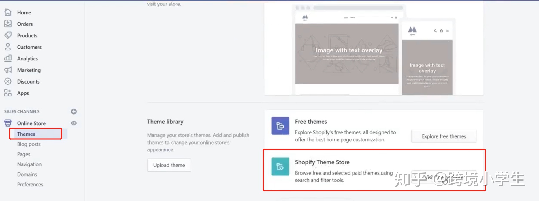Click the Online Store storefront icon
539x201 pixels.
(8, 123)
